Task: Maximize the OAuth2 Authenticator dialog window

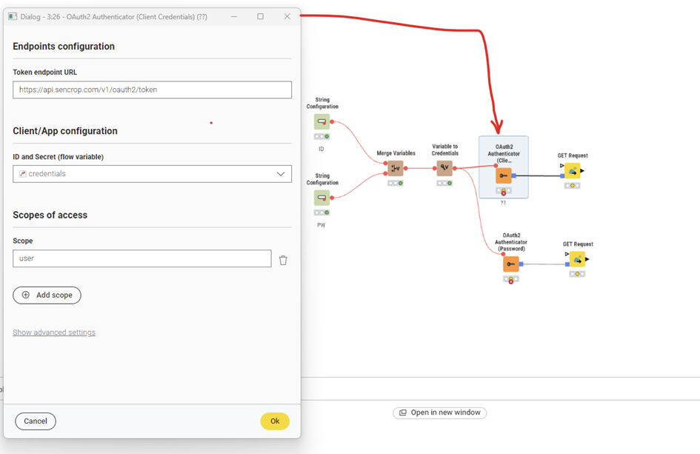Action: click(x=260, y=16)
